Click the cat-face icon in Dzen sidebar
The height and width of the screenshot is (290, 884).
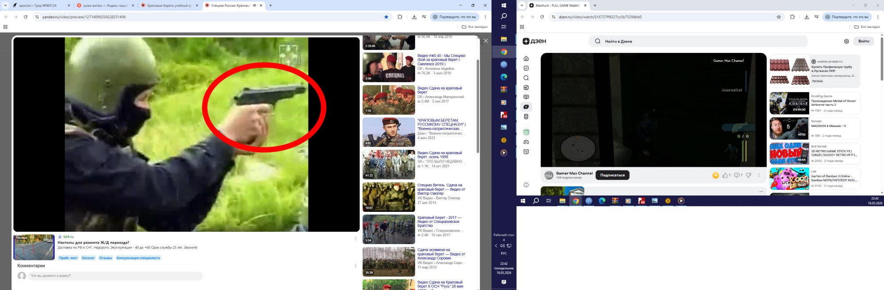[526, 152]
